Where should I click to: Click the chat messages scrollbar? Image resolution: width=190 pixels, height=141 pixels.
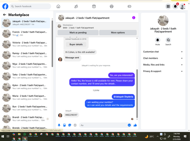[x=137, y=94]
